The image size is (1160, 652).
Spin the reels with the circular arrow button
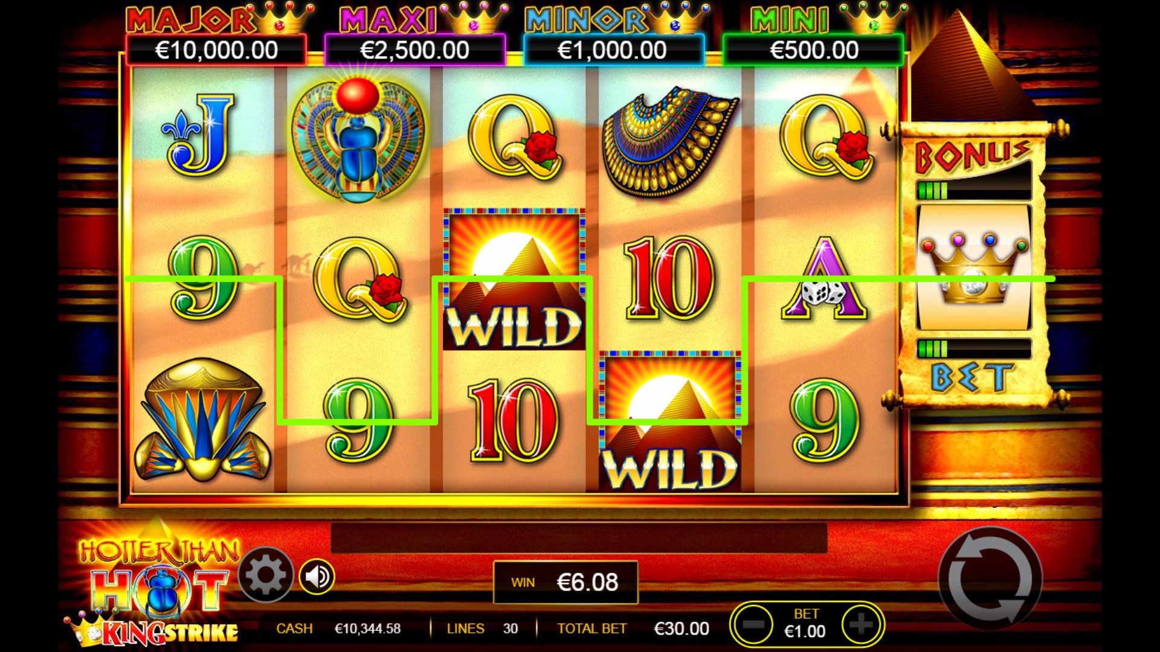(990, 579)
